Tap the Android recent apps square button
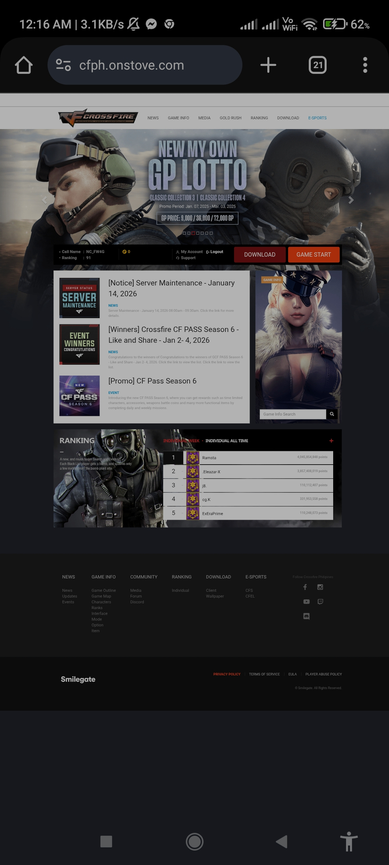 [106, 841]
